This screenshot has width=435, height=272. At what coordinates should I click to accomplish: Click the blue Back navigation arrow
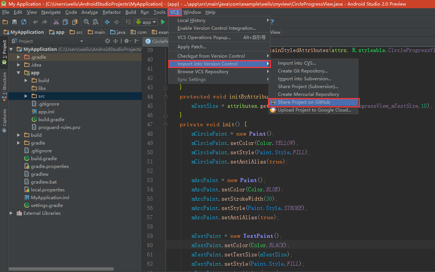point(107,22)
